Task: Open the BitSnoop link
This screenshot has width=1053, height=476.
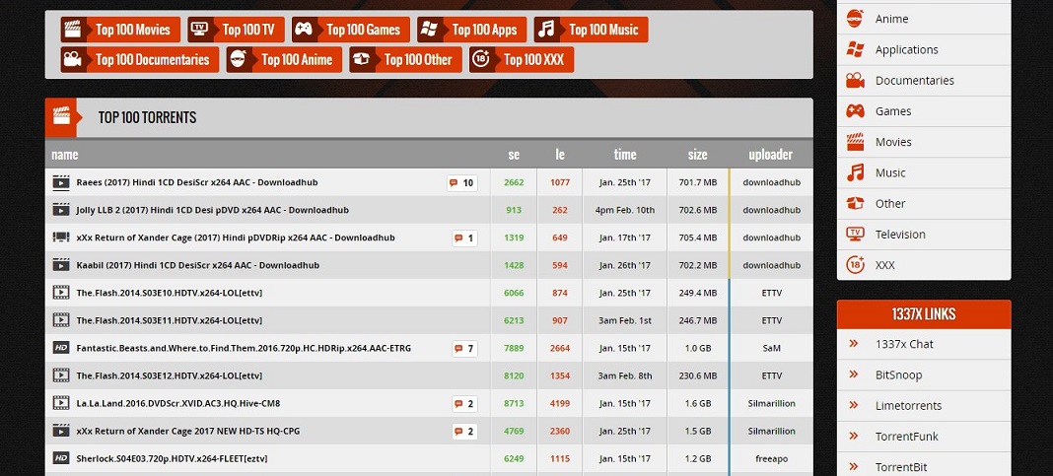Action: 898,374
